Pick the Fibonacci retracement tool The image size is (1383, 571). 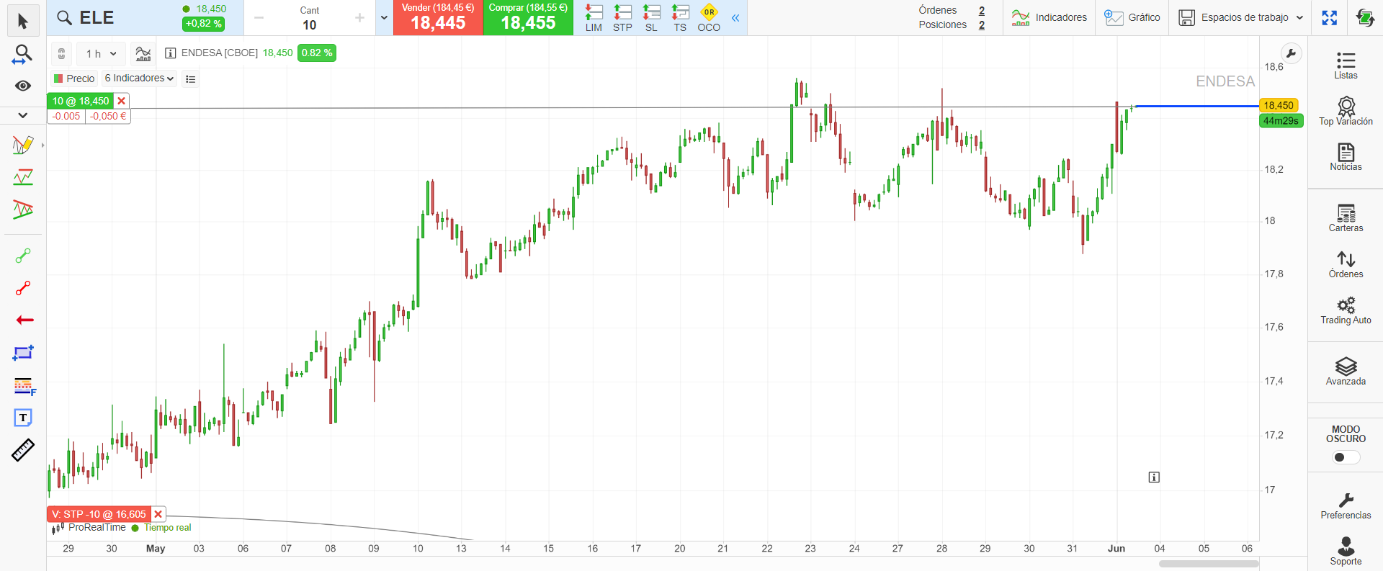[24, 386]
